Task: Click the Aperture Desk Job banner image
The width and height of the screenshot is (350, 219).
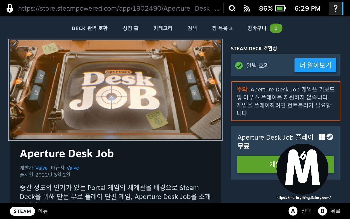Action: click(115, 90)
